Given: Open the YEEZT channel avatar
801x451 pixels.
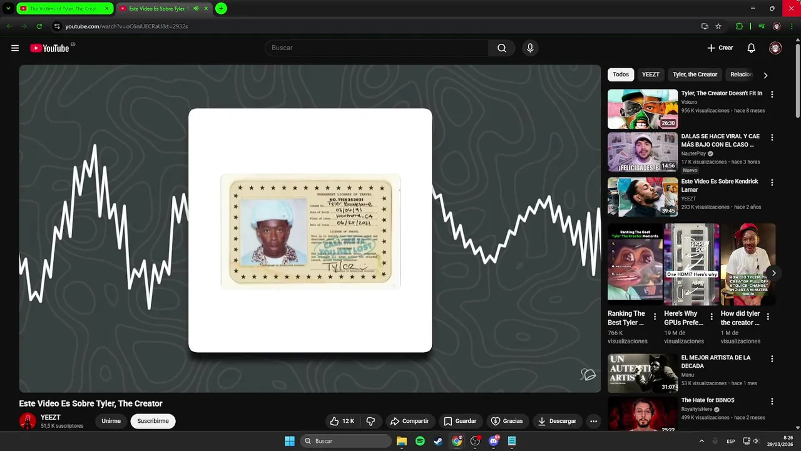Looking at the screenshot, I should (x=28, y=421).
